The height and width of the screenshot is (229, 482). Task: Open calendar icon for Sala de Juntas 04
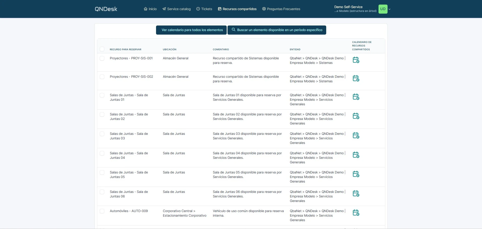(356, 155)
